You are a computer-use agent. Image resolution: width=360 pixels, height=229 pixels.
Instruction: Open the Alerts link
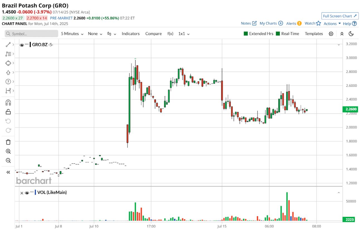coord(291,23)
